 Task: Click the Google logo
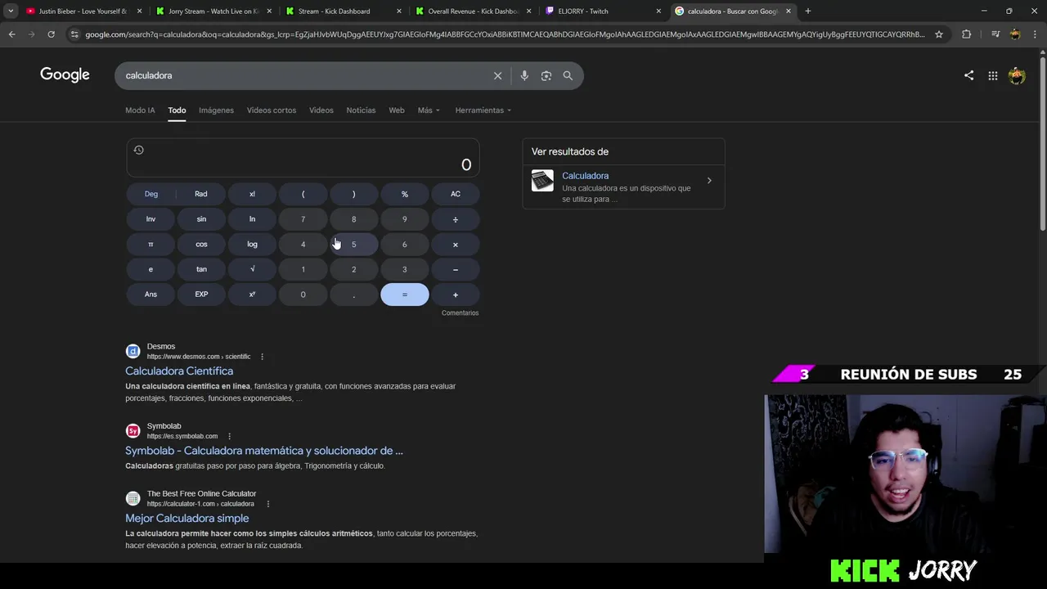[x=65, y=75]
